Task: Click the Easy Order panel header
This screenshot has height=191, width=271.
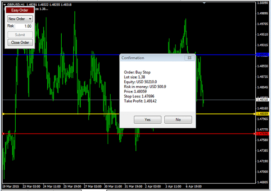Action: click(x=20, y=10)
